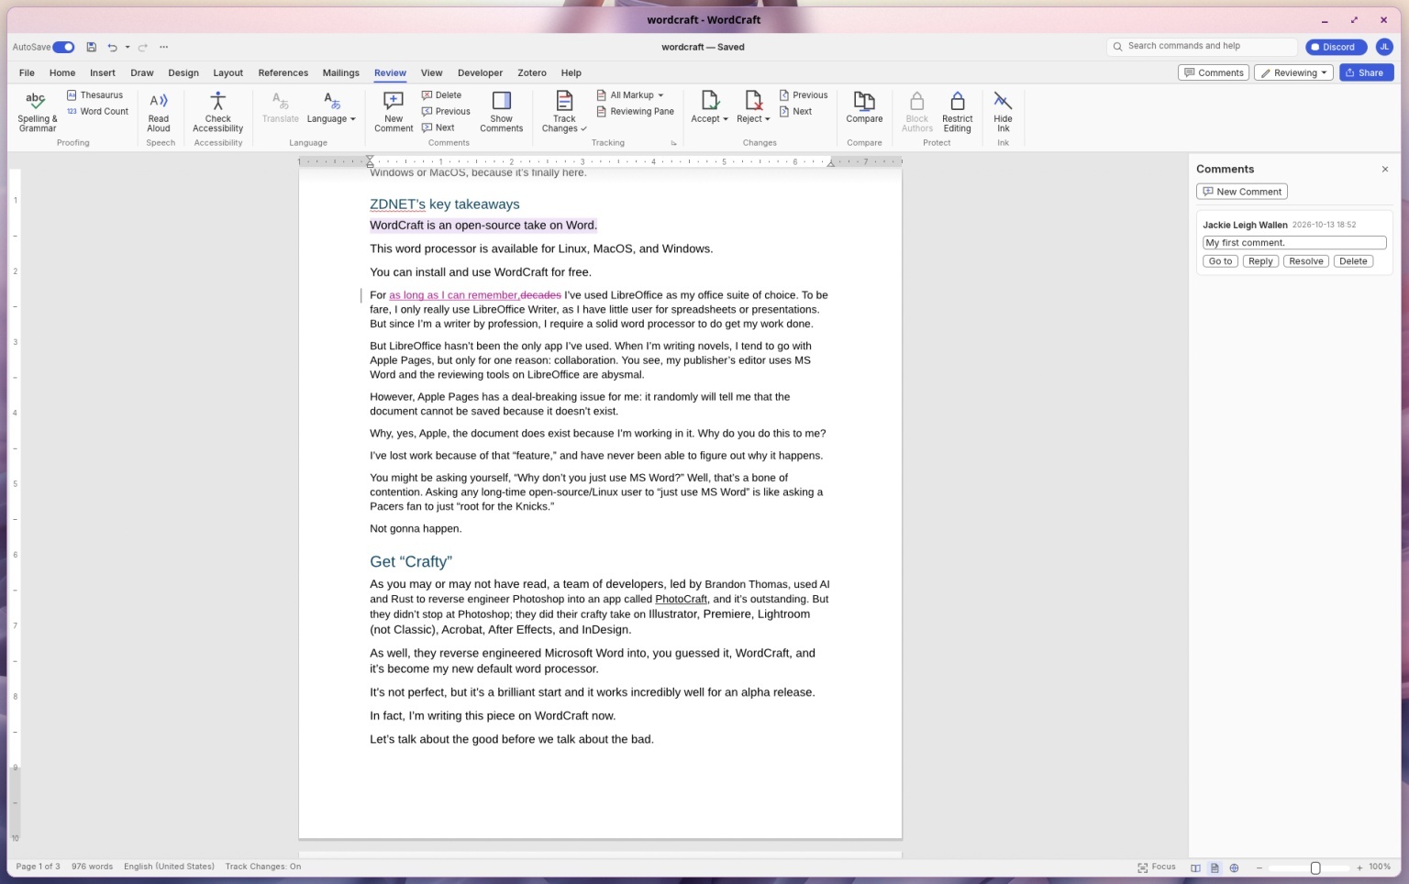Click the zoom in plus button
Image resolution: width=1409 pixels, height=884 pixels.
[1359, 867]
